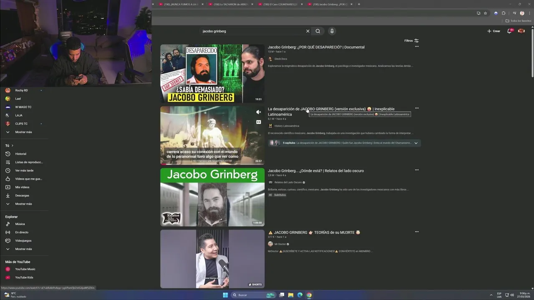Open W MAGO TC subscription
Screen dimensions: 534x300
[x=24, y=107]
